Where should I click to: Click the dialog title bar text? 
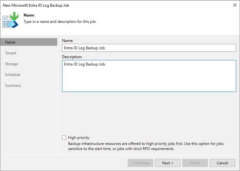click(x=36, y=5)
